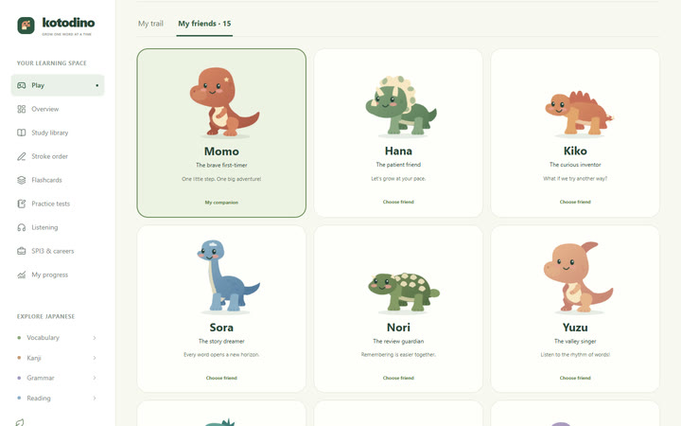Viewport: 681px width, 426px height.
Task: Expand the Grammar chevron
Action: click(x=95, y=378)
